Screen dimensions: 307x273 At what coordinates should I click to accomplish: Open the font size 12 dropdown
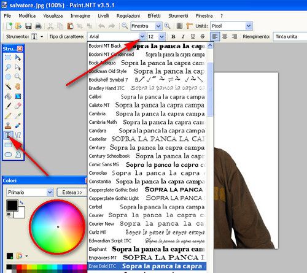[161, 37]
